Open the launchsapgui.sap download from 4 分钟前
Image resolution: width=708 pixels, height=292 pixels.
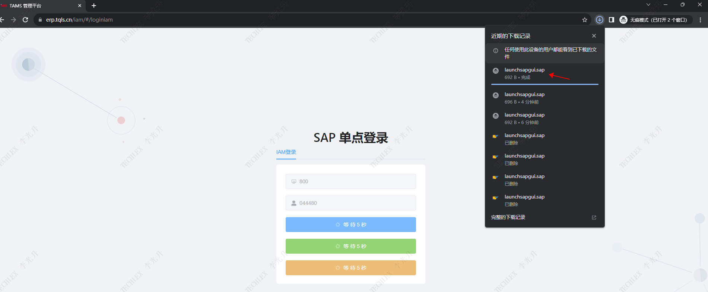click(545, 98)
